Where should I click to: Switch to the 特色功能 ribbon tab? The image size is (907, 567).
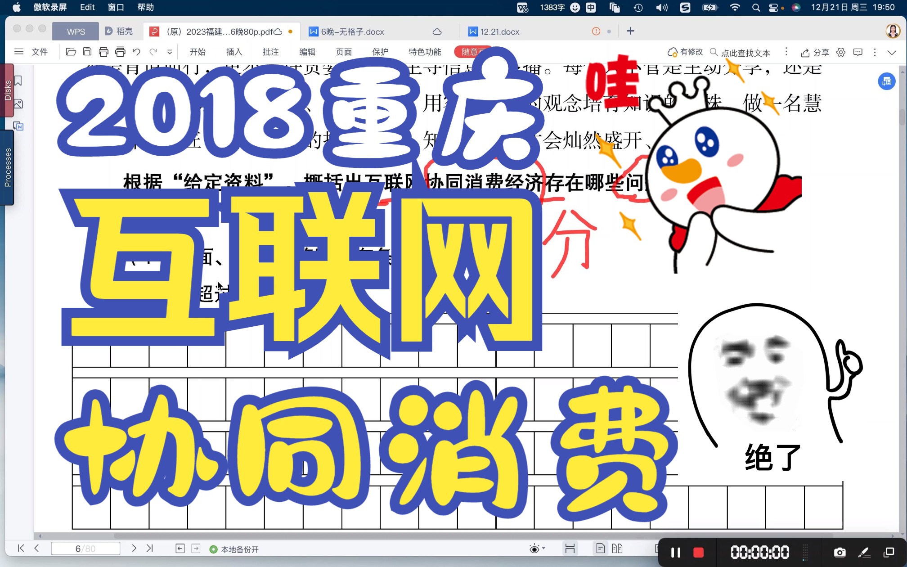[x=425, y=52]
